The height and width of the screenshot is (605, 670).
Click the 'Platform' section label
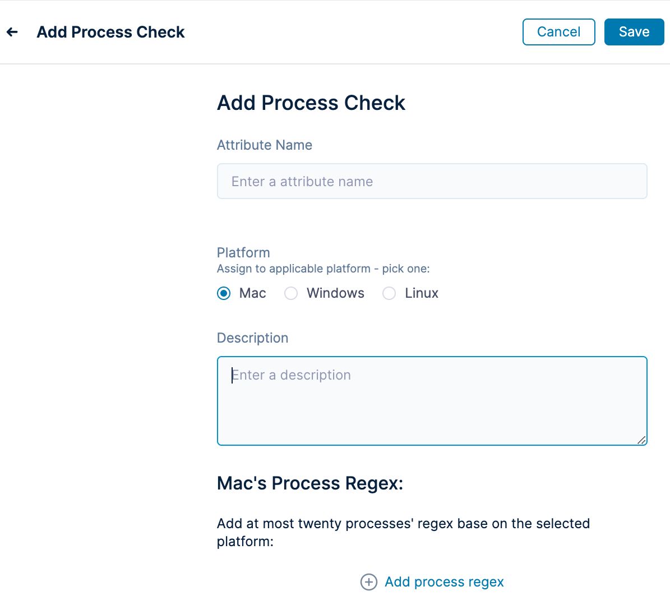pyautogui.click(x=243, y=252)
